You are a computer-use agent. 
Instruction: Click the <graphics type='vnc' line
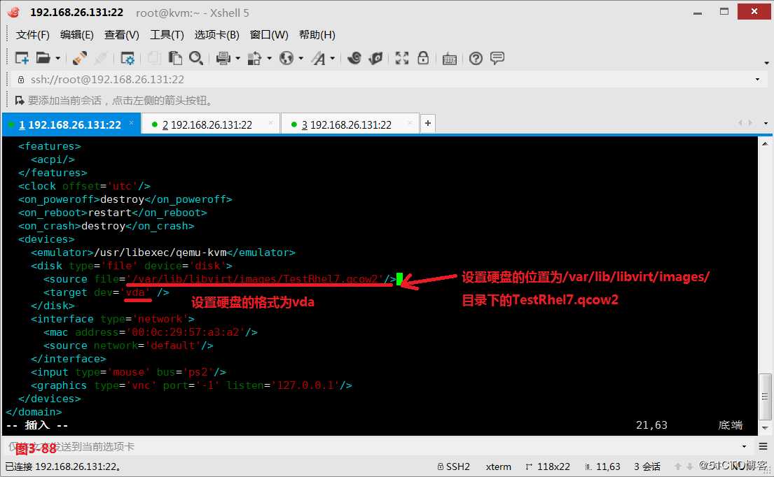pyautogui.click(x=191, y=385)
